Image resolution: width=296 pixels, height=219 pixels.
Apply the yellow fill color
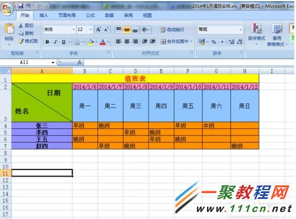point(91,42)
